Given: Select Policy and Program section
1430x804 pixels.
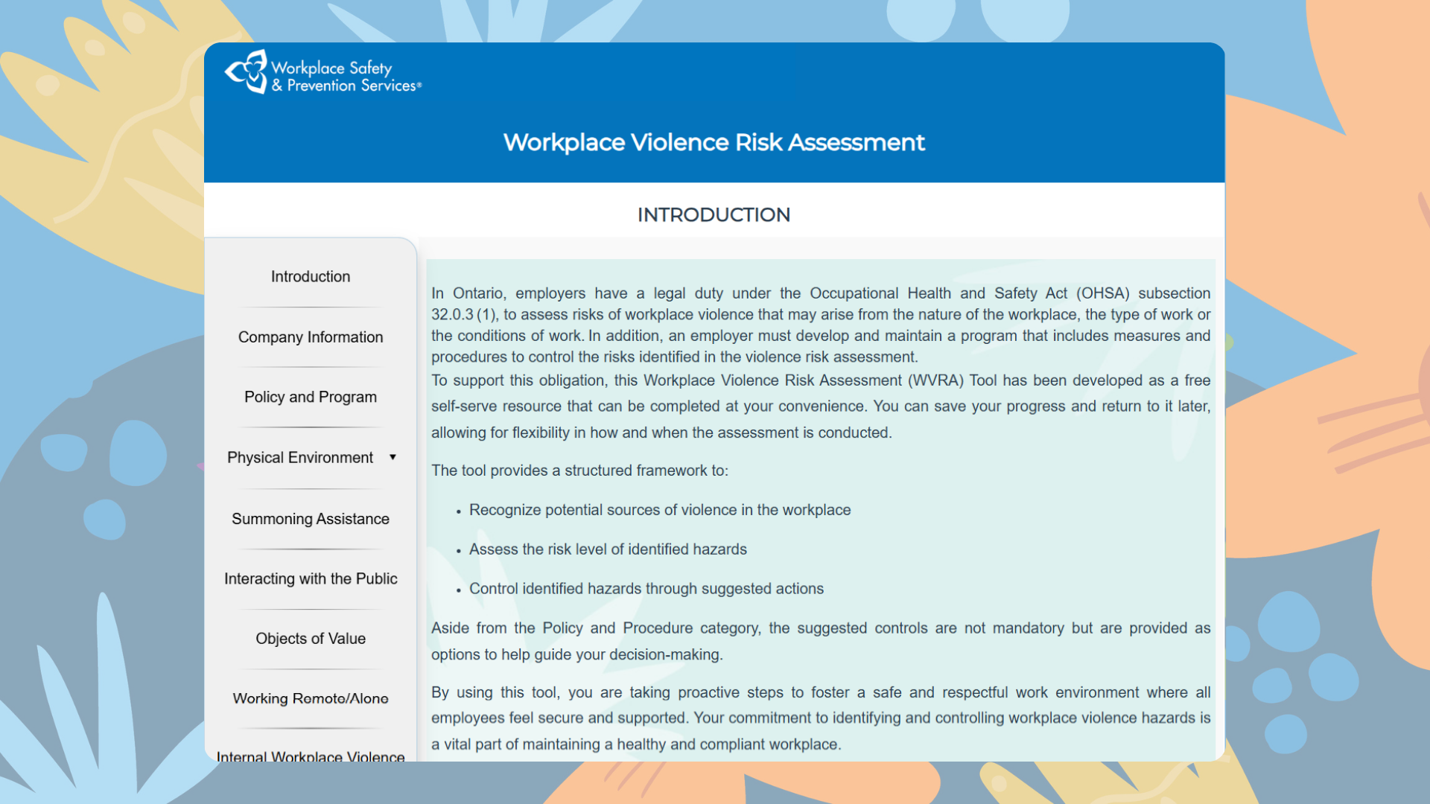Looking at the screenshot, I should click(x=310, y=397).
